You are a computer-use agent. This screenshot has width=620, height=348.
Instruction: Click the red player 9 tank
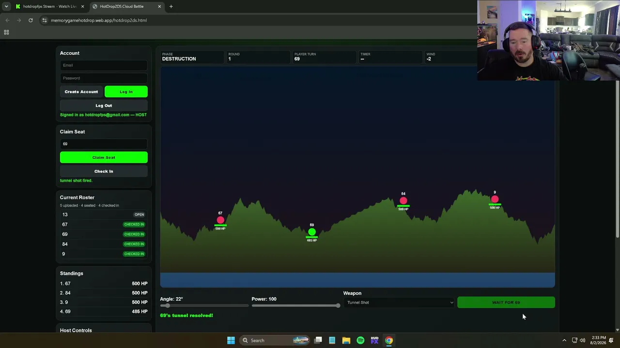(x=495, y=199)
